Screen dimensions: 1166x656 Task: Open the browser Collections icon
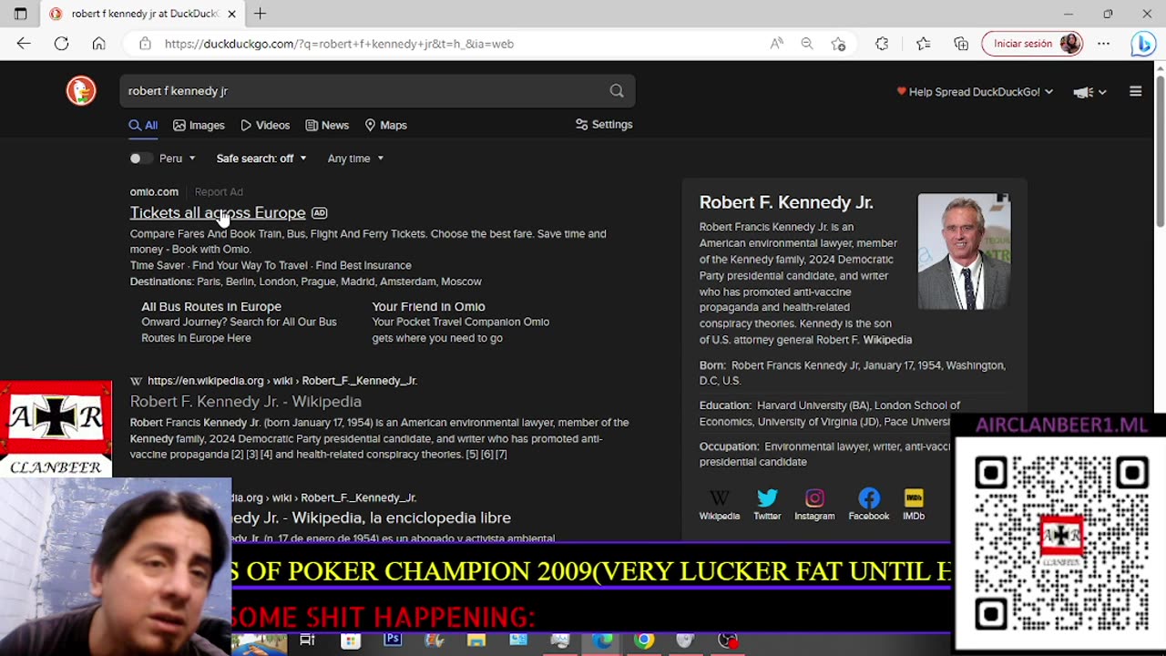pos(961,44)
